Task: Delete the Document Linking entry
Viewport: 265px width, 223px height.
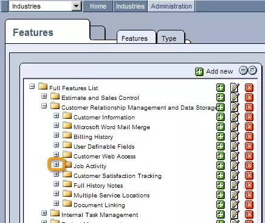Action: (x=249, y=205)
